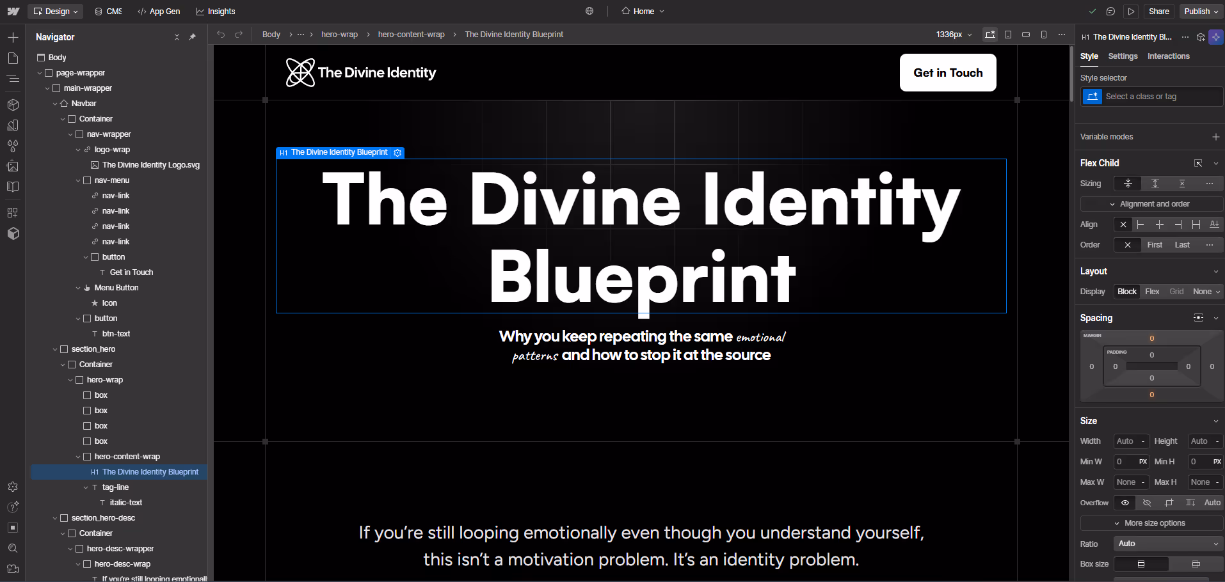1225x582 pixels.
Task: Open the Add elements panel plus icon
Action: pos(13,38)
